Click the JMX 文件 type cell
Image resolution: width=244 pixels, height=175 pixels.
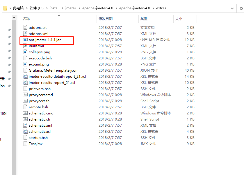148,144
